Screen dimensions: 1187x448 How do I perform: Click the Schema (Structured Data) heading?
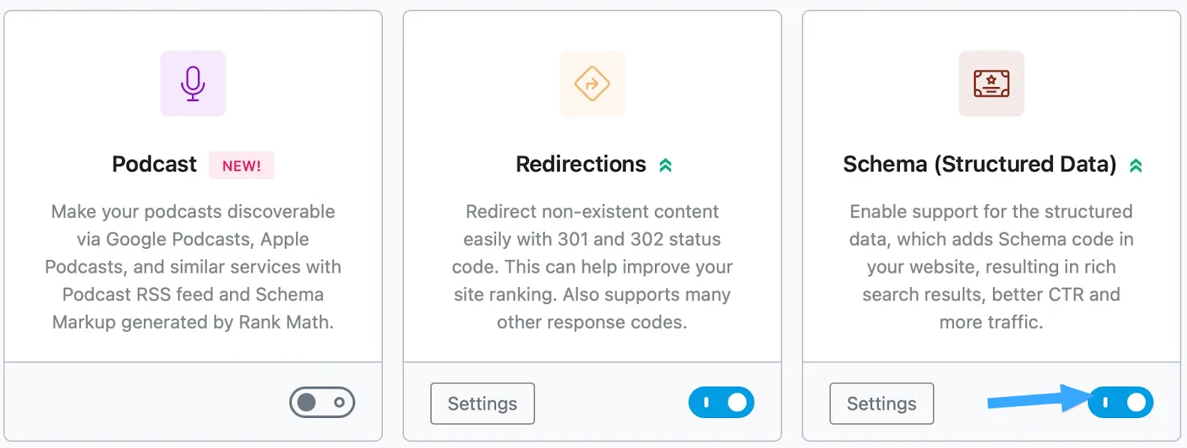click(980, 164)
